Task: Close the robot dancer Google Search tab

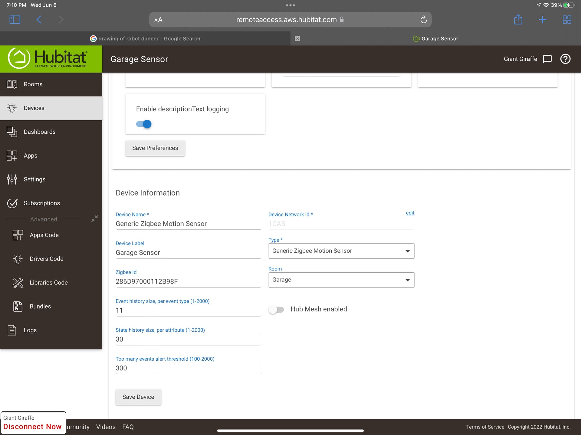Action: pyautogui.click(x=297, y=39)
